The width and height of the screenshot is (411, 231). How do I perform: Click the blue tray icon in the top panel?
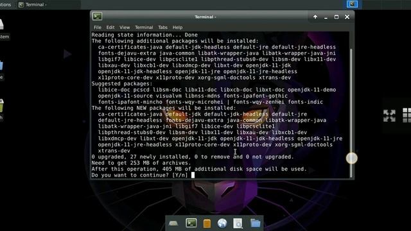352,4
